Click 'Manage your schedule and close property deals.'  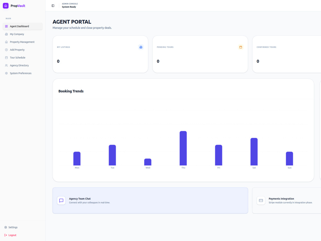82,28
